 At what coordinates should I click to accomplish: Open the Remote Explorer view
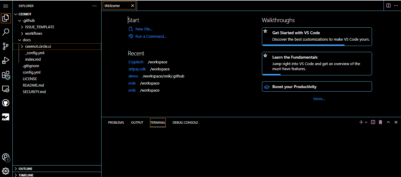[6, 89]
